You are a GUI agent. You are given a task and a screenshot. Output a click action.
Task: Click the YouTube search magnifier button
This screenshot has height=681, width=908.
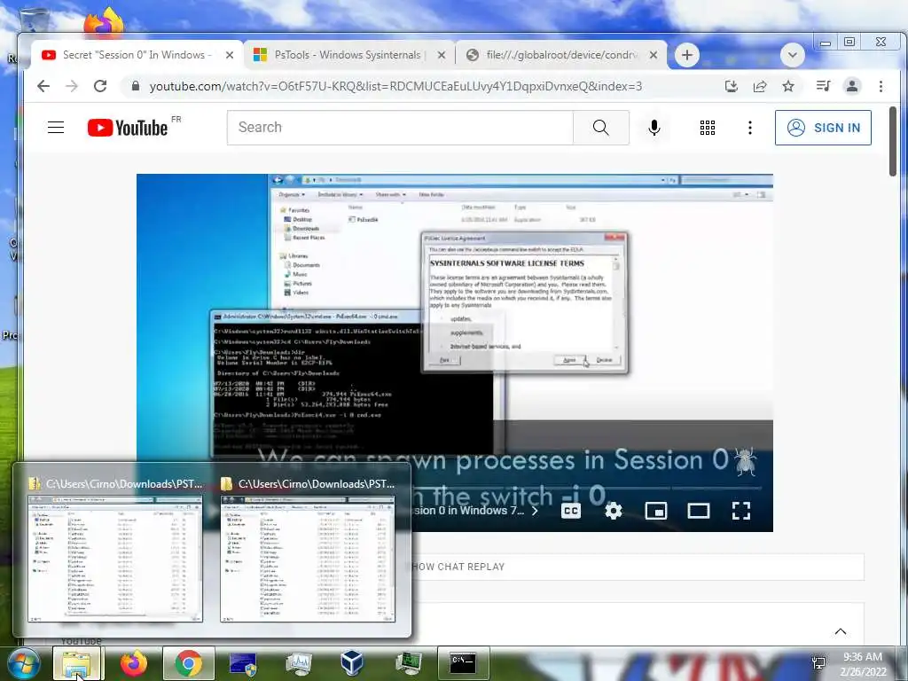tap(601, 128)
